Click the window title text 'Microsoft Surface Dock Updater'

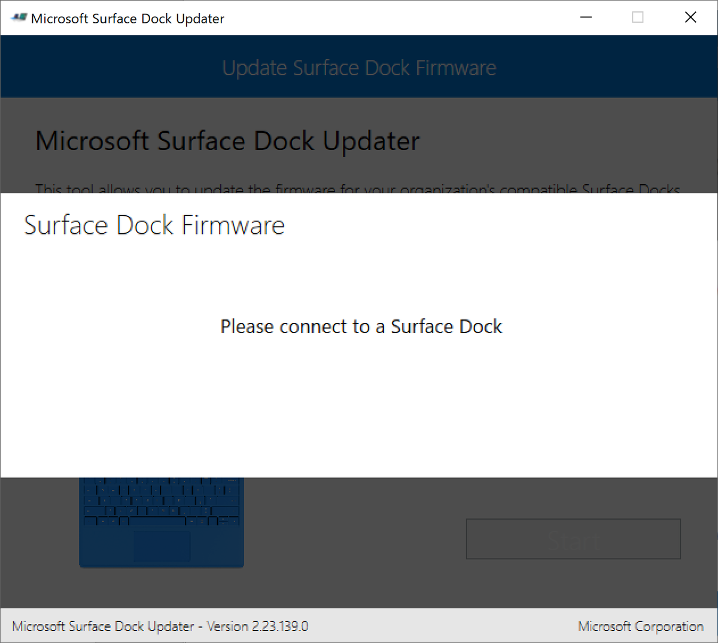coord(127,19)
